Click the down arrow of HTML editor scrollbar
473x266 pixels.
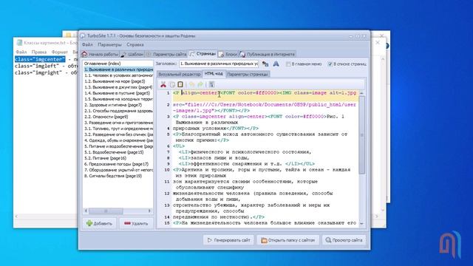pyautogui.click(x=361, y=223)
